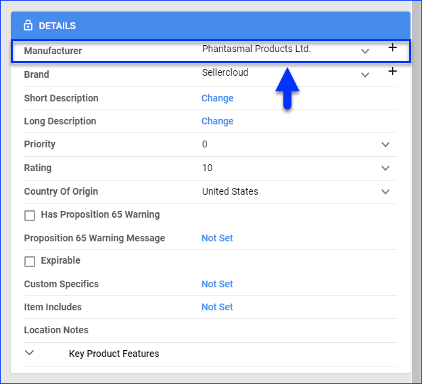The height and width of the screenshot is (384, 422).
Task: Set the Custom Specifics value
Action: click(x=217, y=284)
